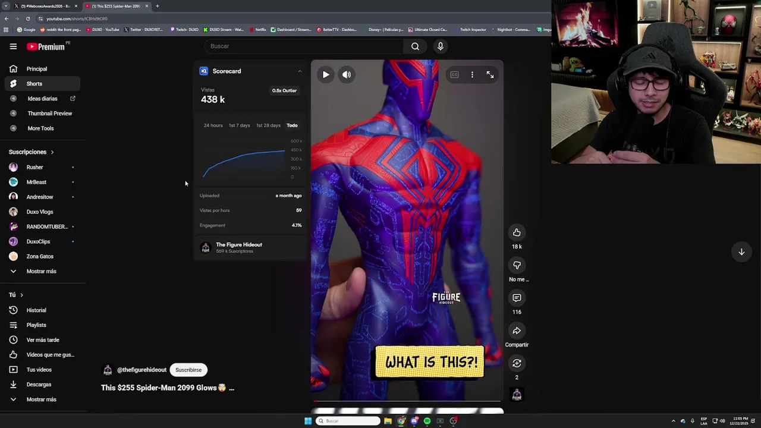This screenshot has width=761, height=428.
Task: Expand the short's title description ellipsis
Action: pyautogui.click(x=231, y=388)
